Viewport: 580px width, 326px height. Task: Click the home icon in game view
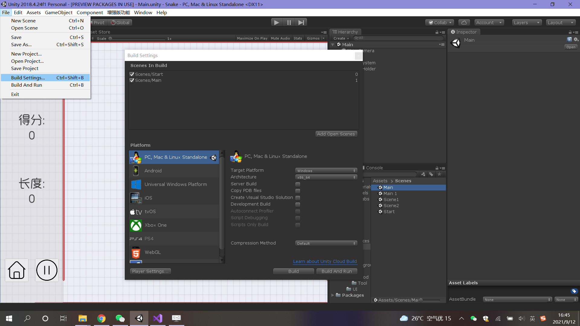[x=17, y=270]
